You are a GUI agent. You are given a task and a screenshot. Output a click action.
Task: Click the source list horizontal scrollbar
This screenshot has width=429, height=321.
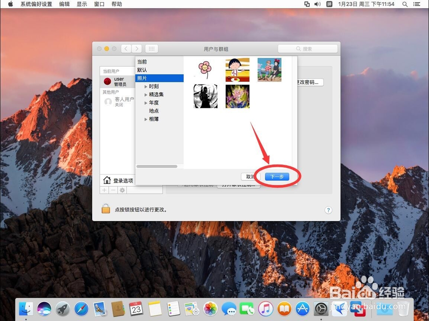(x=157, y=166)
